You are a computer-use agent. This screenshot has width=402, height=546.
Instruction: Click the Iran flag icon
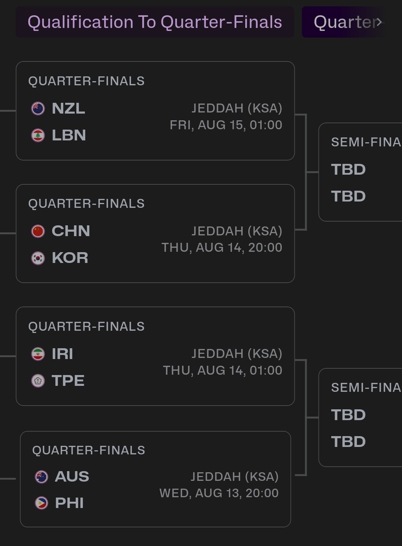tap(38, 354)
